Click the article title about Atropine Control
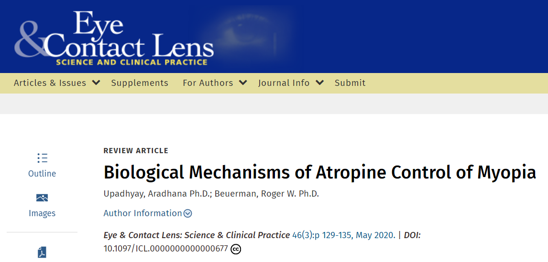548x262 pixels. click(319, 173)
